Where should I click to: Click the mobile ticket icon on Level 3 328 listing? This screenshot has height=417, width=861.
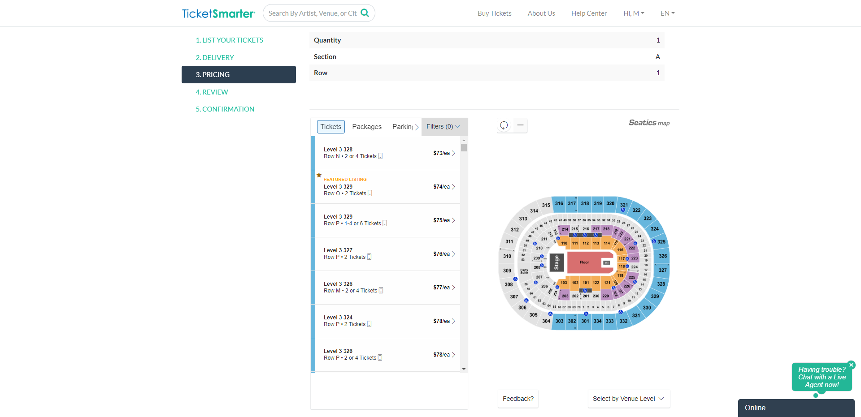[380, 156]
